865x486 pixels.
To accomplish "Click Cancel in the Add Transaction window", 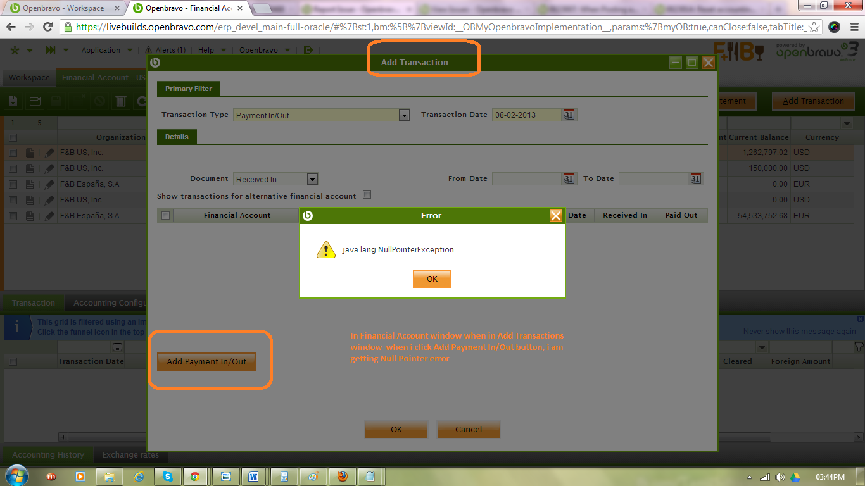I will coord(469,430).
